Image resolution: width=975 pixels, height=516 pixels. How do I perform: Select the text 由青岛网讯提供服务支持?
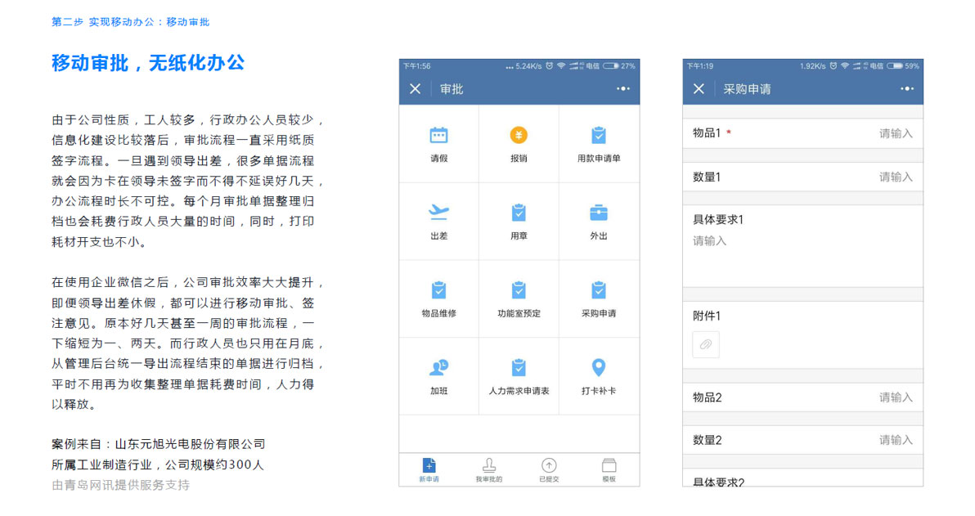tap(120, 485)
